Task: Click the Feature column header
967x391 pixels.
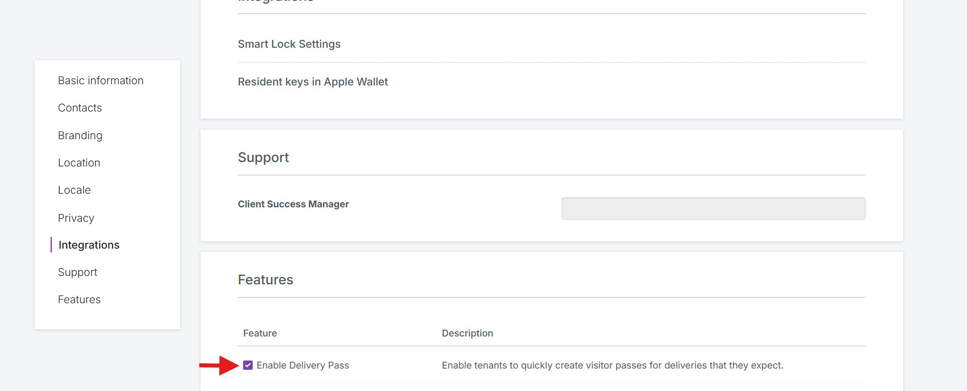Action: 260,333
